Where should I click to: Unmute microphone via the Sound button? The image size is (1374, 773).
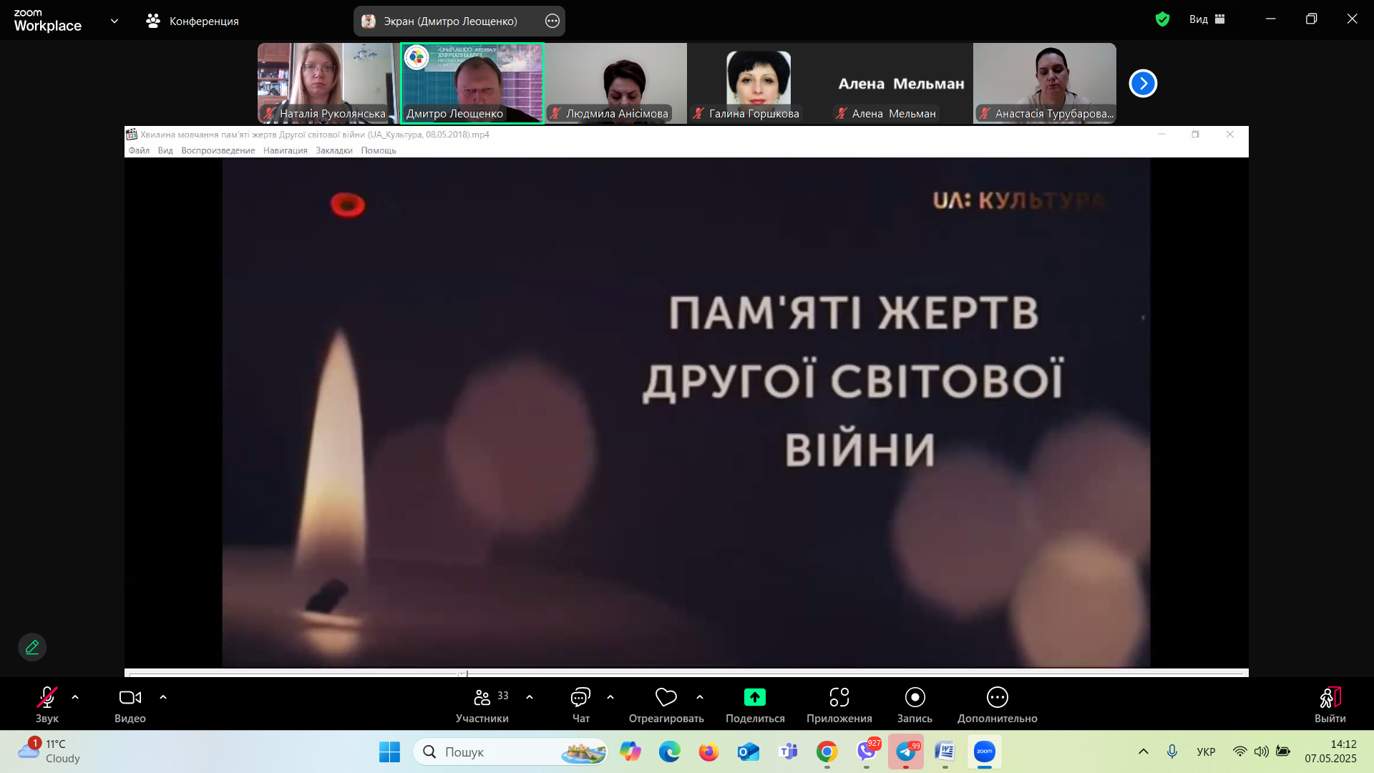(x=47, y=697)
